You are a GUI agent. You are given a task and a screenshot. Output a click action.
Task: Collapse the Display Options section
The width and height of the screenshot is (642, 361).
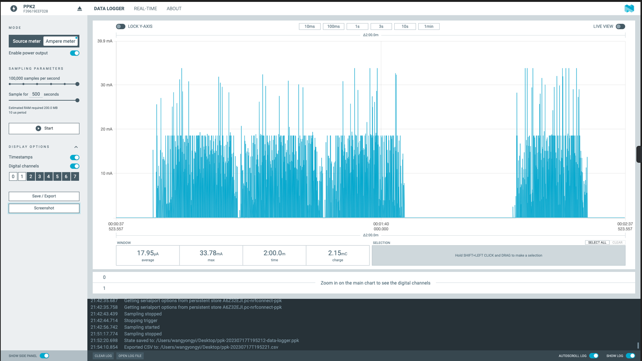click(x=76, y=147)
